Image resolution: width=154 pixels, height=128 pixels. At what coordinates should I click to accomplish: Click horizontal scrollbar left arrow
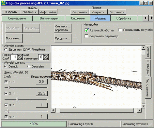[53, 110]
